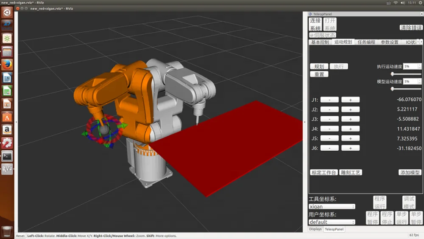Grab the interactive marker on the orange arm
The image size is (424, 239).
click(104, 129)
